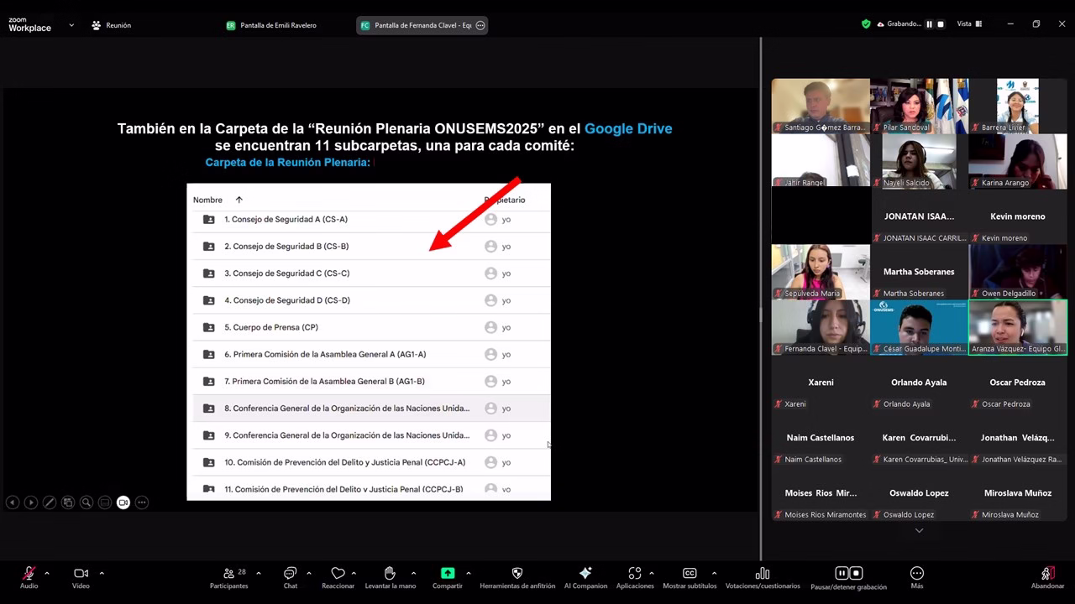Unmute the Audio microphone
The height and width of the screenshot is (604, 1075).
[29, 574]
